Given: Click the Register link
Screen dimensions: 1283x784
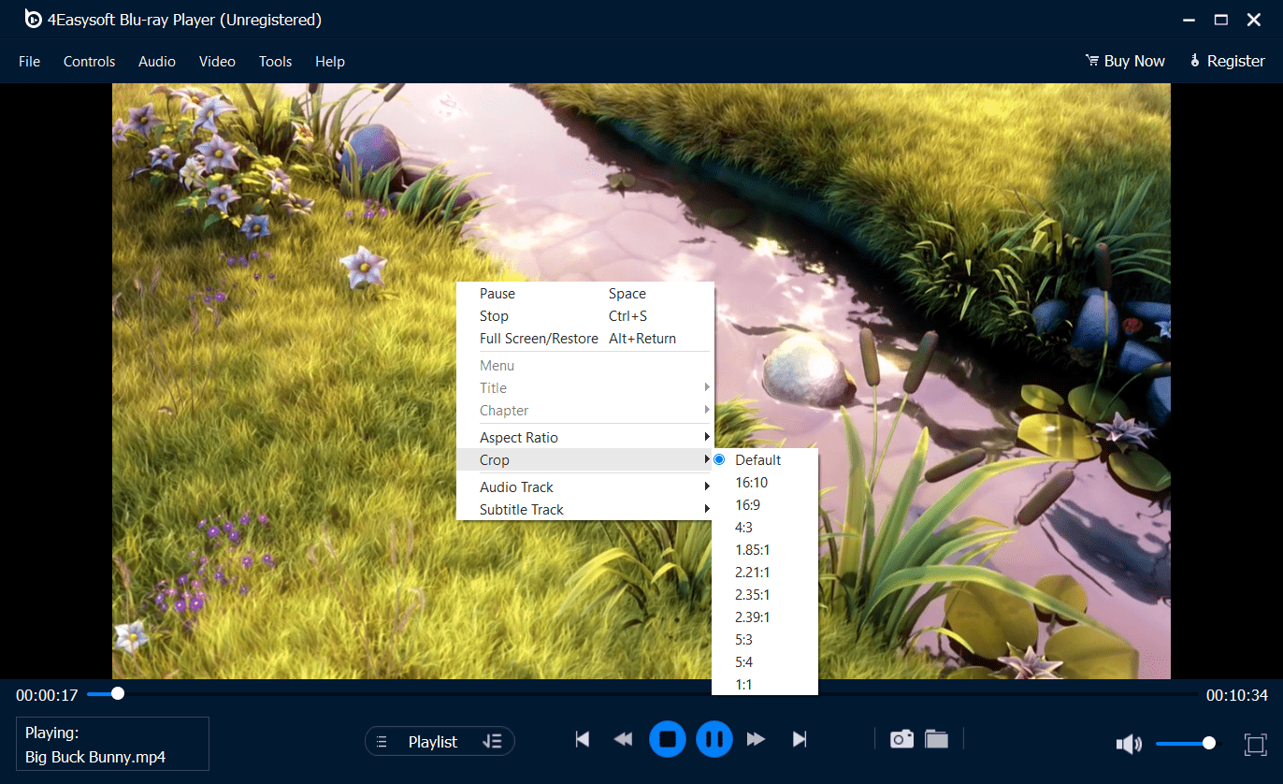Looking at the screenshot, I should coord(1235,61).
